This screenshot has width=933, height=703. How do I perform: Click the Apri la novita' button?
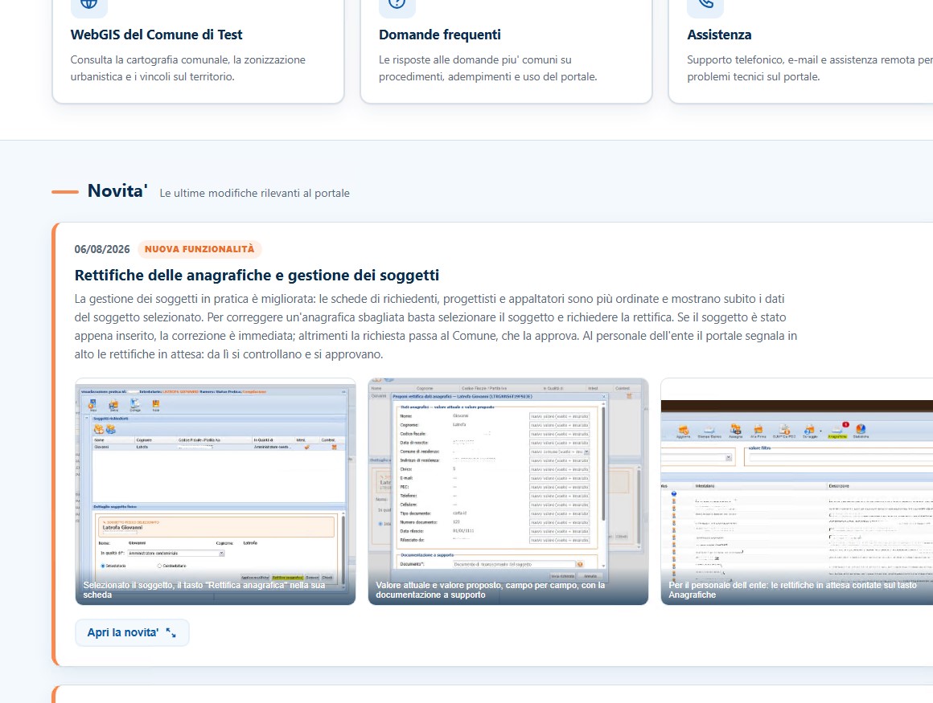(132, 632)
